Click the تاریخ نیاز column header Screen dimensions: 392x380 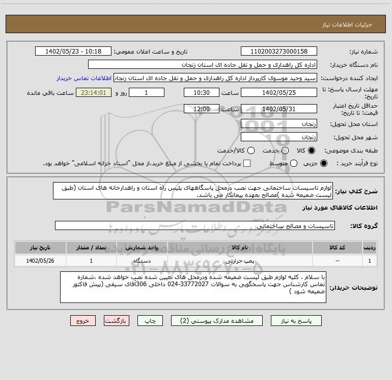40,247
